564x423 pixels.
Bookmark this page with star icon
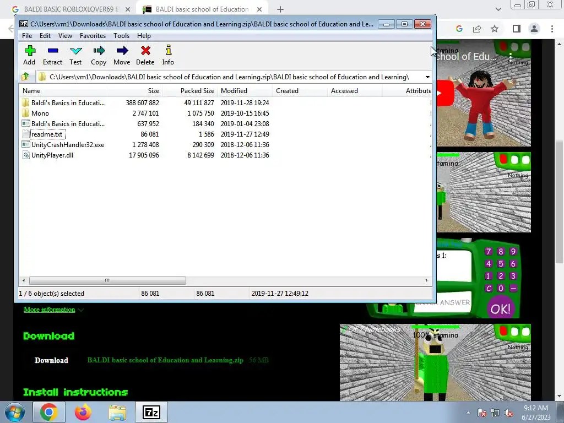495,29
